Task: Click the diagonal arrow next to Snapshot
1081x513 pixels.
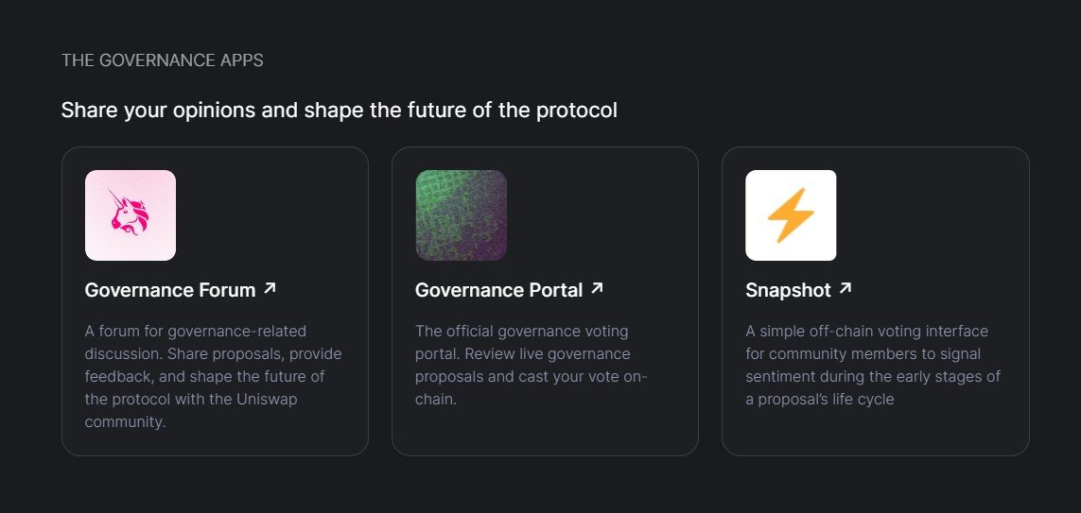Action: 846,288
